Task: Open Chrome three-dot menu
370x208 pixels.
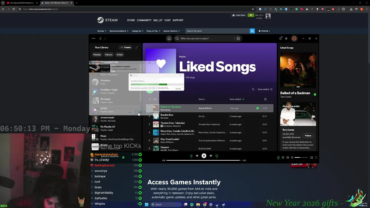Action: pyautogui.click(x=367, y=9)
